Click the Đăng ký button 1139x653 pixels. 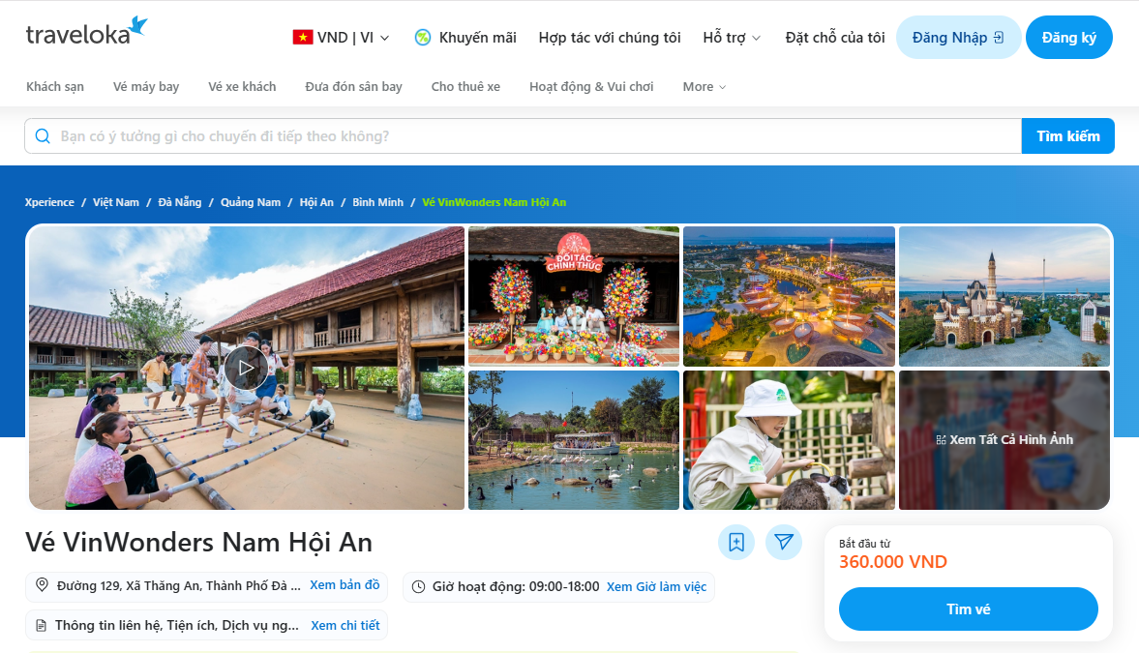click(1068, 37)
